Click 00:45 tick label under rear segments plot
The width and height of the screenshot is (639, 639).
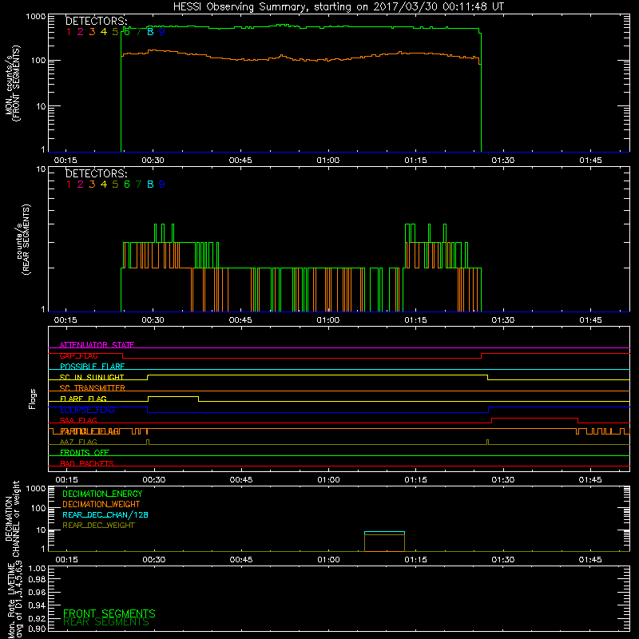[x=240, y=320]
